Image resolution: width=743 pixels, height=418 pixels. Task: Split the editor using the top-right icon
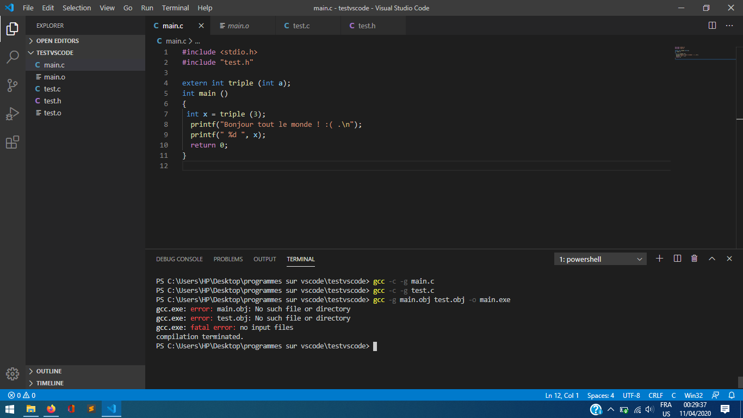712,25
